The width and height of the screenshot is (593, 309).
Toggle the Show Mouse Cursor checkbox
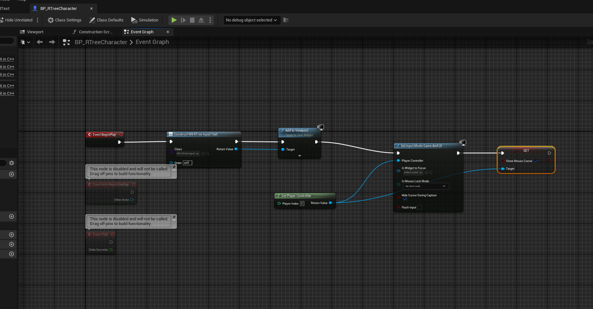pos(536,161)
